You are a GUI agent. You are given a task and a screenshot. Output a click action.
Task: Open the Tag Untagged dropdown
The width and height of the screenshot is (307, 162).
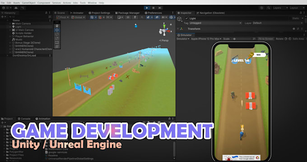click(215, 23)
